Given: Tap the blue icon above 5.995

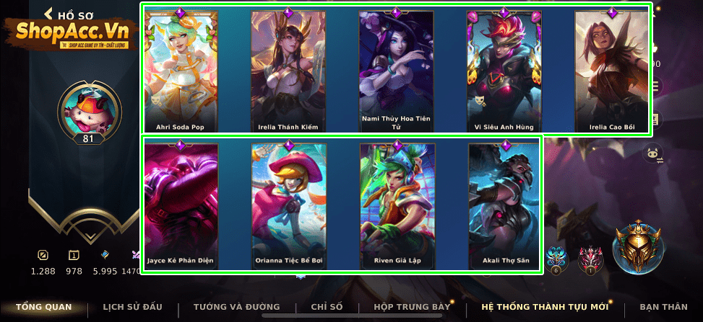Looking at the screenshot, I should point(105,255).
